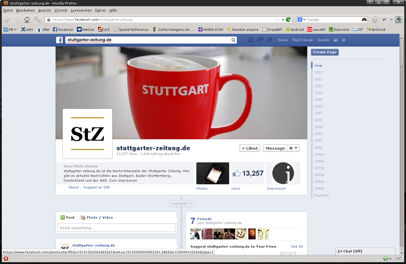Jump to Founded on timeline
406x264 pixels.
(x=321, y=195)
